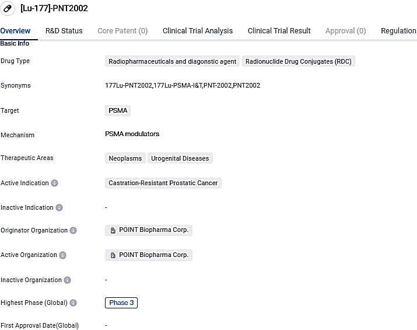
Task: Switch to the R&D Status tab
Action: [64, 31]
